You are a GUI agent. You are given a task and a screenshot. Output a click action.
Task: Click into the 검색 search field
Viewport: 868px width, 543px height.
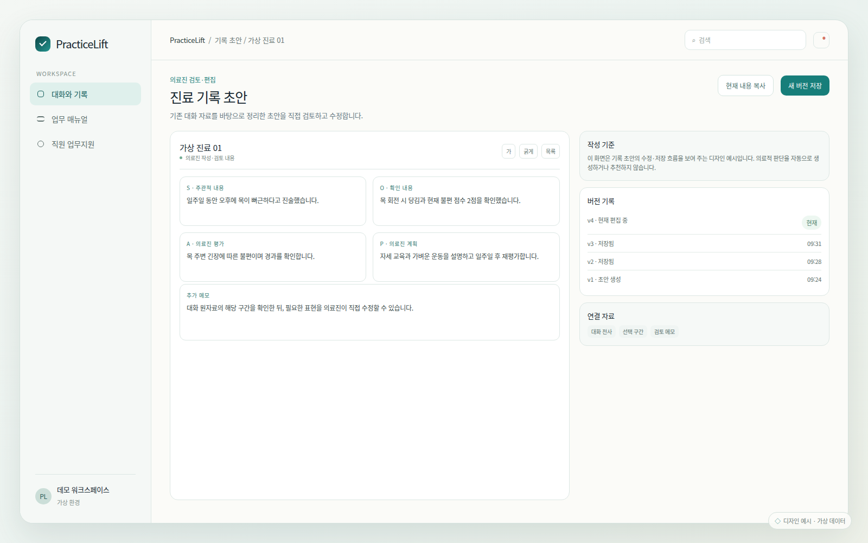[745, 40]
